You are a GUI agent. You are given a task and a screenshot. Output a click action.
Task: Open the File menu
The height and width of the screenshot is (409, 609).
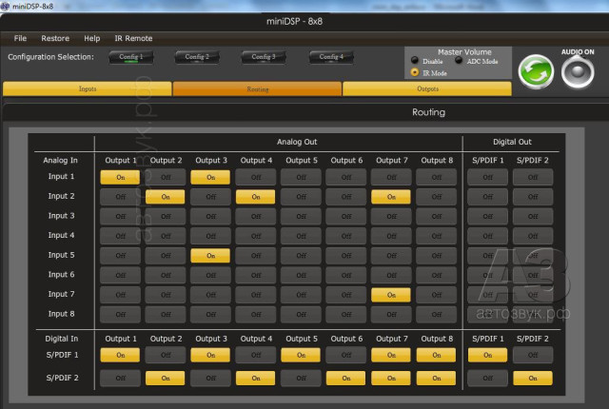coord(20,38)
